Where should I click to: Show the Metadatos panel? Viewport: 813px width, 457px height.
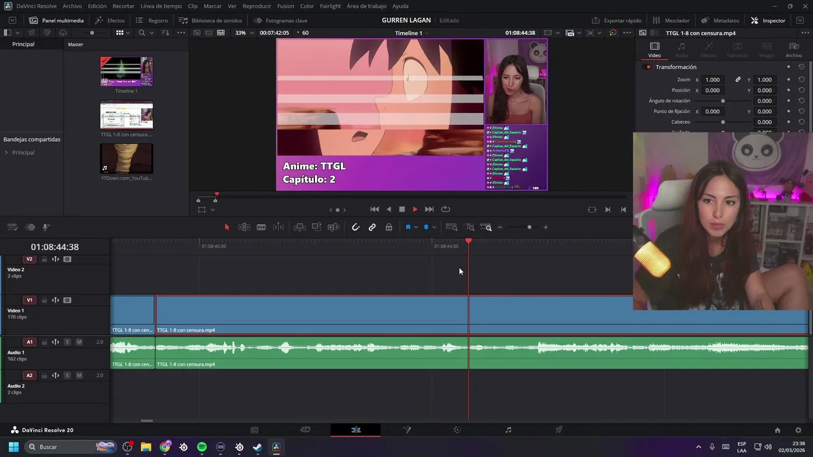pos(720,20)
